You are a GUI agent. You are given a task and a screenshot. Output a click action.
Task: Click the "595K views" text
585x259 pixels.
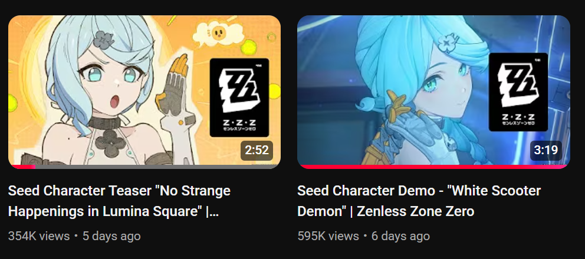pos(328,236)
